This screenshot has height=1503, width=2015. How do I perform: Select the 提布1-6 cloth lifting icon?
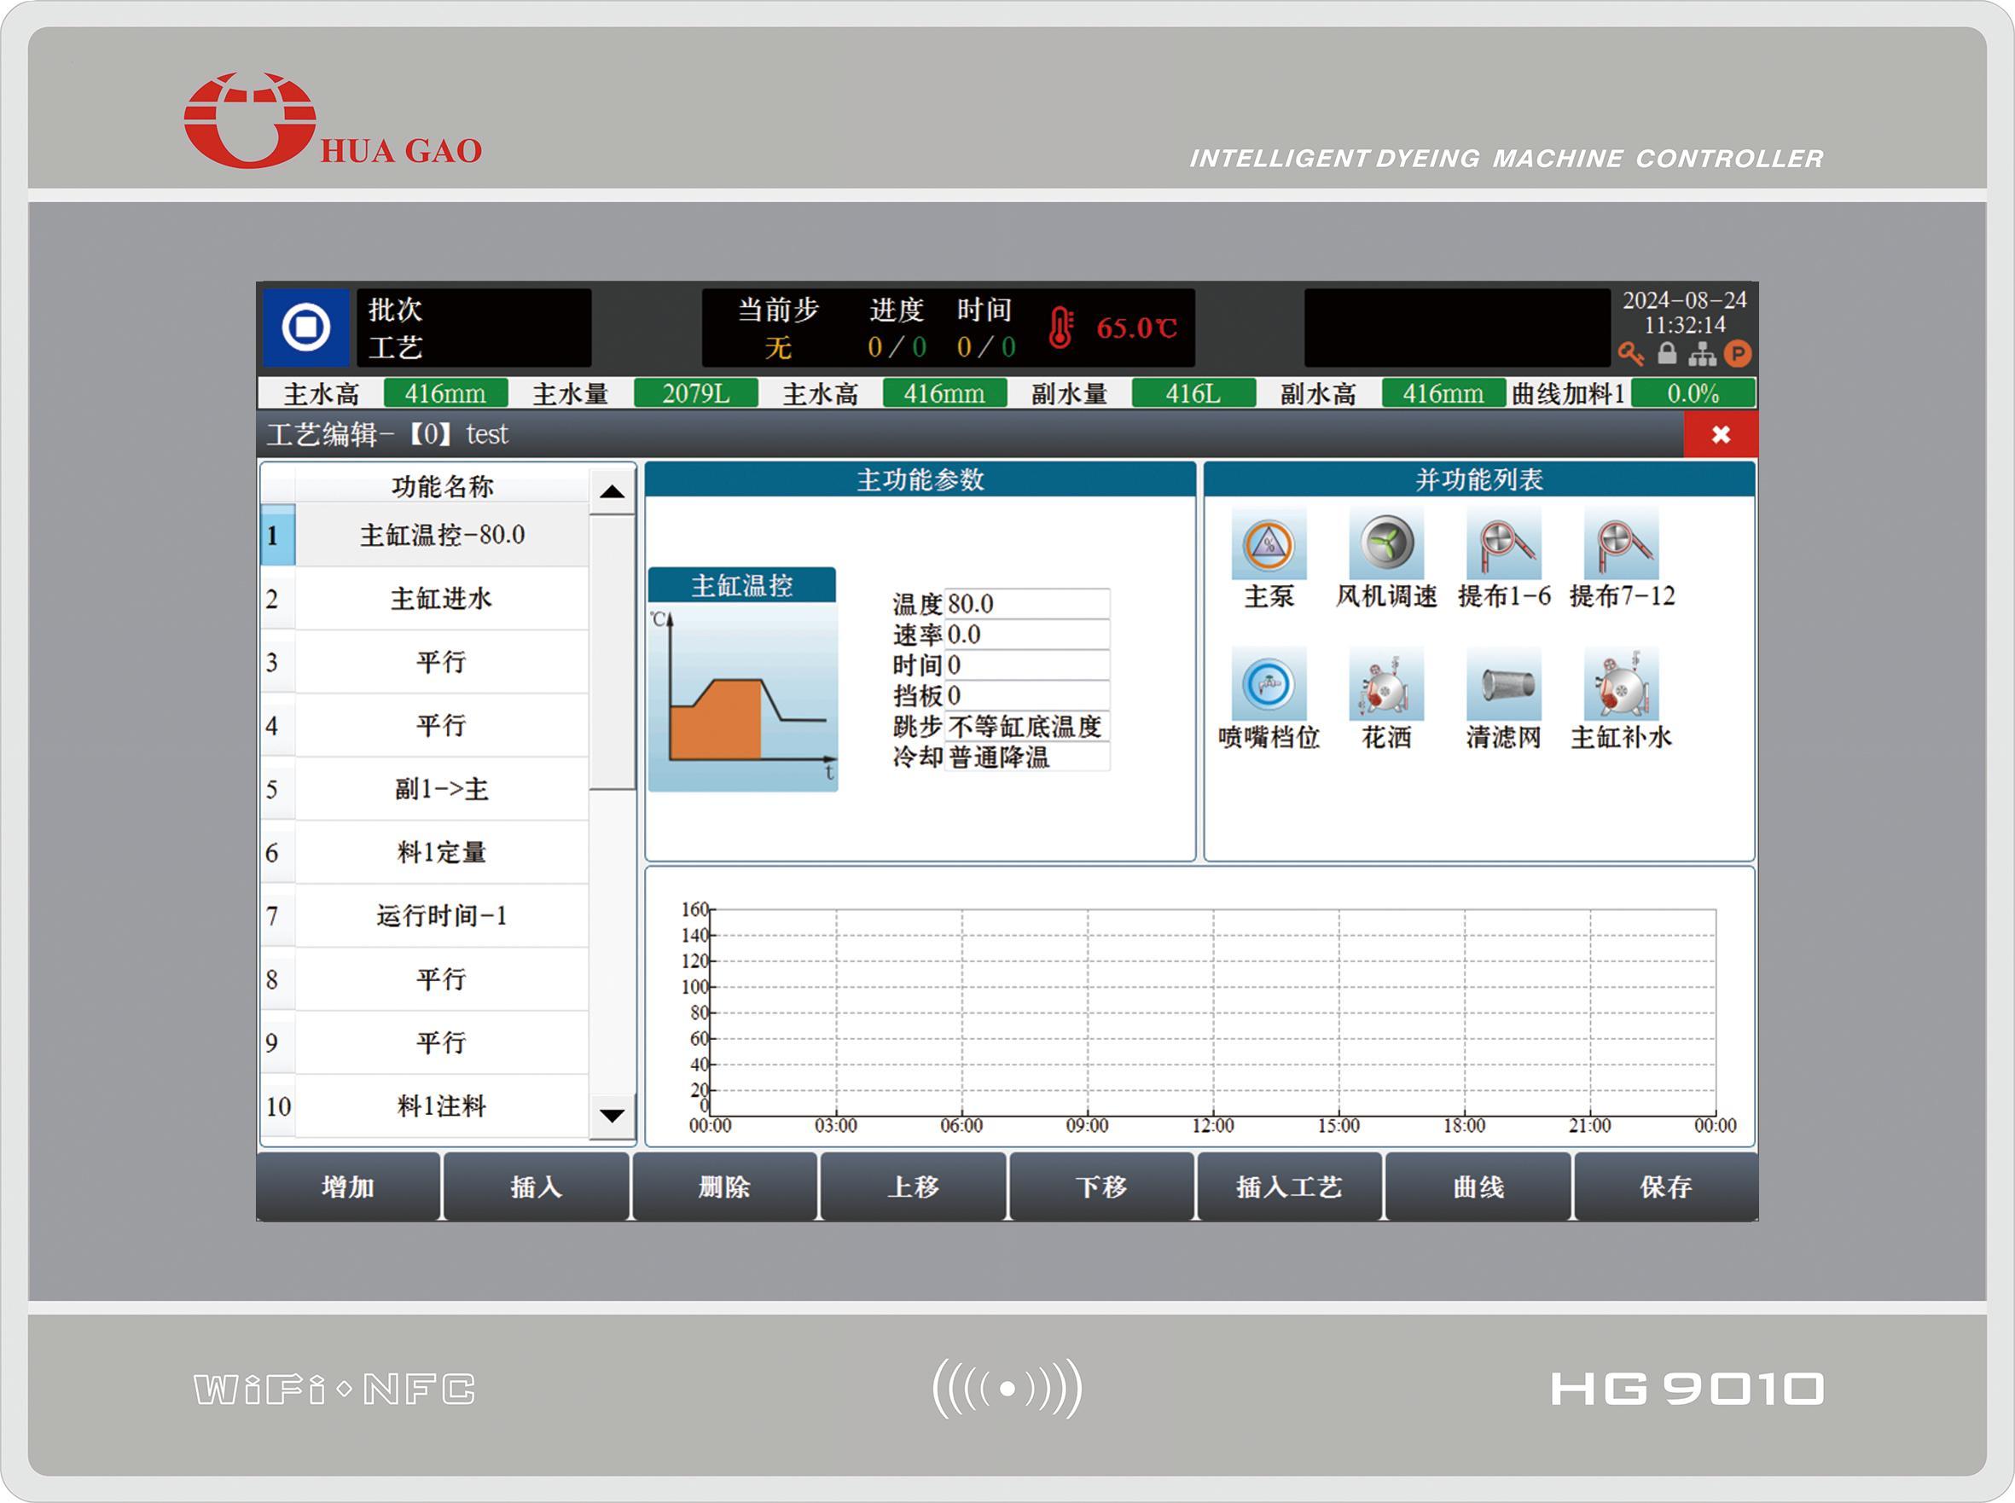(x=1504, y=544)
